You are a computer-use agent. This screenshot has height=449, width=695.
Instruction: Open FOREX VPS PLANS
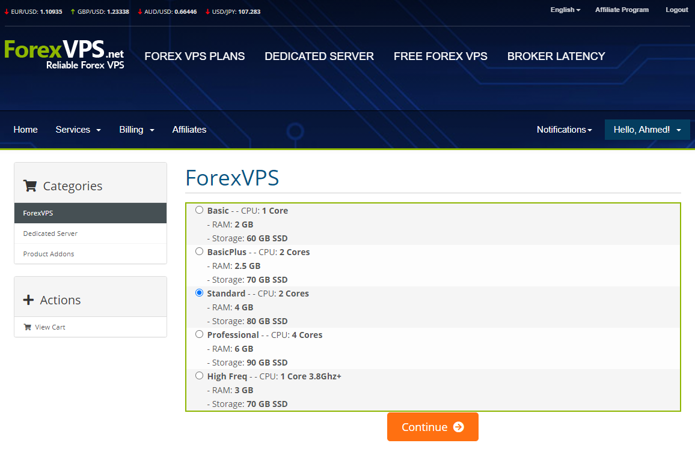pos(195,56)
